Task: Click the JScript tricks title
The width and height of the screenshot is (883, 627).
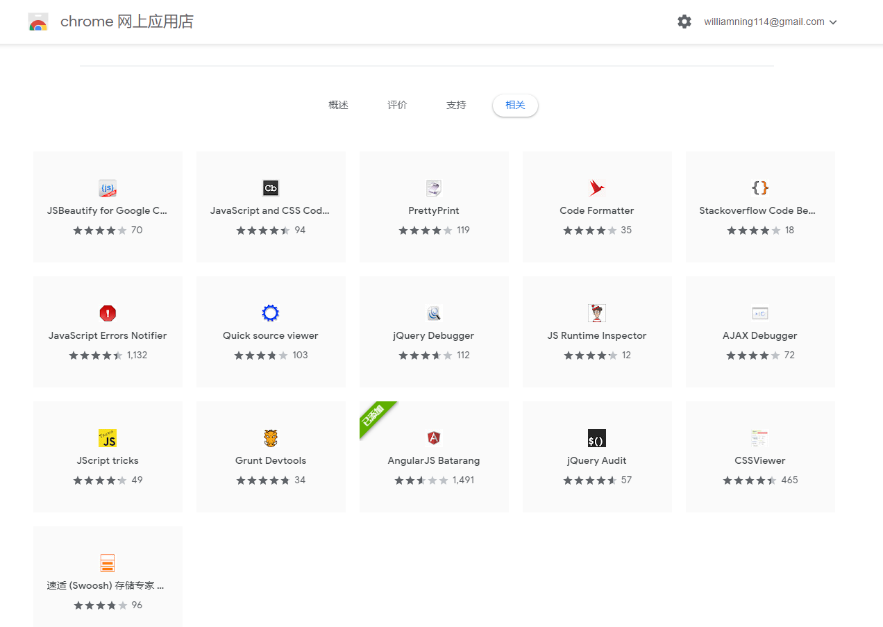Action: 108,460
